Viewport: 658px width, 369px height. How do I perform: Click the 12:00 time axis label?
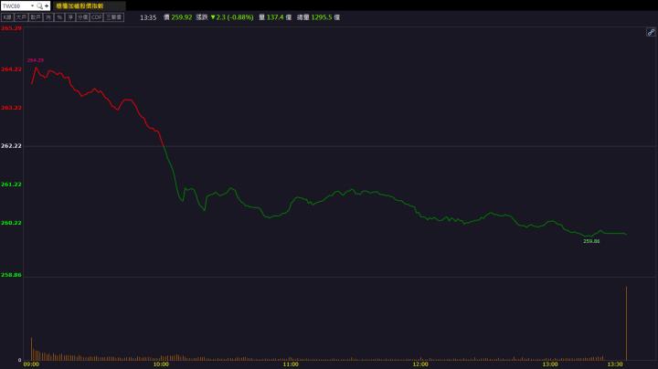tap(420, 364)
